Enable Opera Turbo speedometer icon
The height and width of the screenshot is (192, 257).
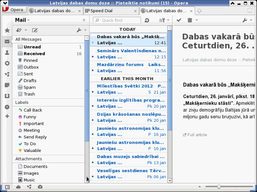tap(40, 187)
